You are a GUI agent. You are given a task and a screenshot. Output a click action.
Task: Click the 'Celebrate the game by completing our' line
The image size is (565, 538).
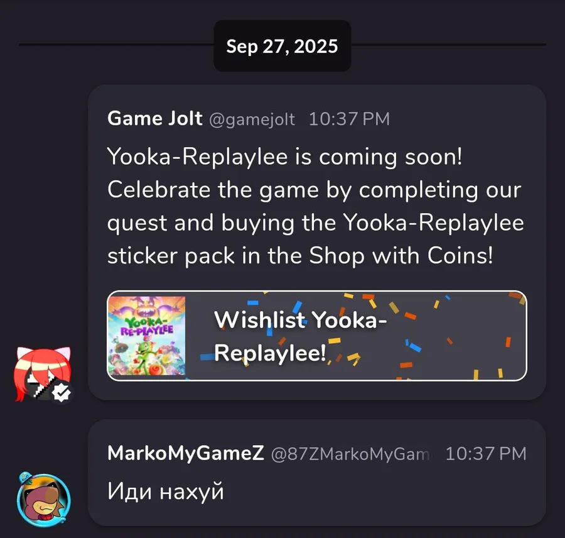coord(315,190)
